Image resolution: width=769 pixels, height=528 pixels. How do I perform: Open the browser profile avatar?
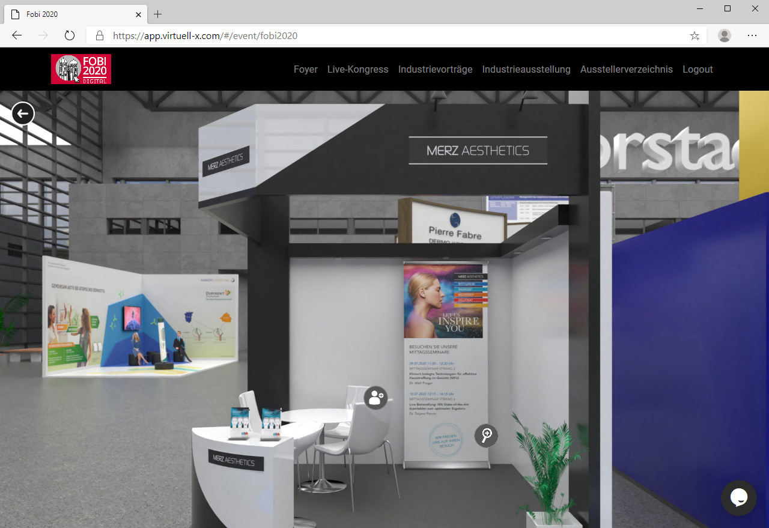coord(725,35)
